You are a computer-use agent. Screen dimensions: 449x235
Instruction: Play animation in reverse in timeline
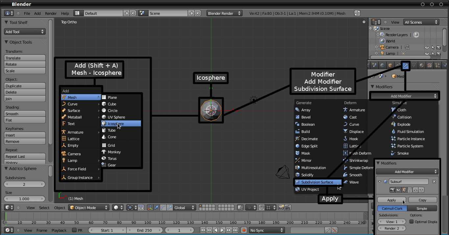(x=216, y=230)
